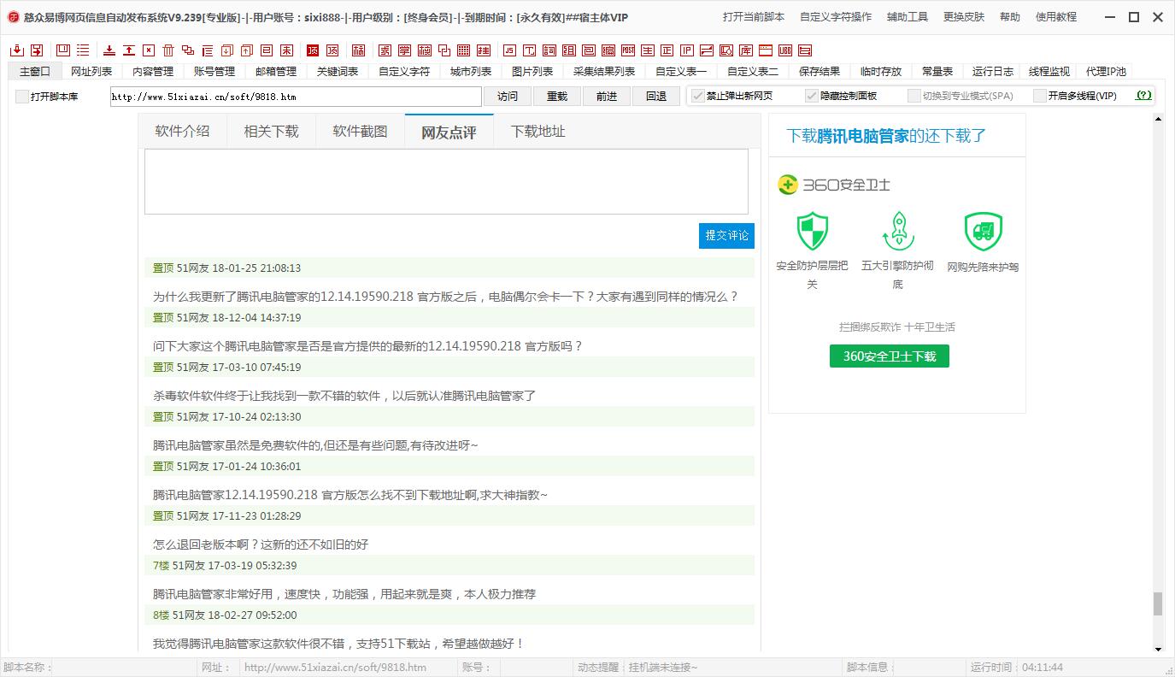Open the 更换皮肤 menu
The width and height of the screenshot is (1175, 677).
(964, 17)
